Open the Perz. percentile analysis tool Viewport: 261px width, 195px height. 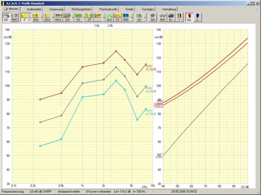tap(58, 17)
